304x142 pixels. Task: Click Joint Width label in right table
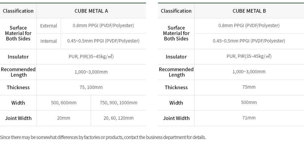tap(176, 118)
